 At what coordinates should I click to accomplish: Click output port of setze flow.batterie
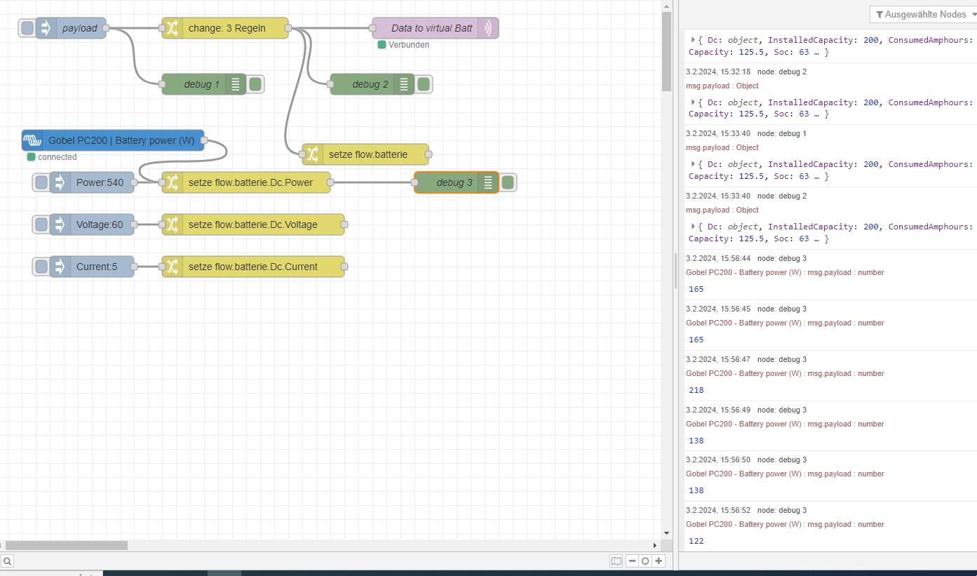(x=429, y=154)
